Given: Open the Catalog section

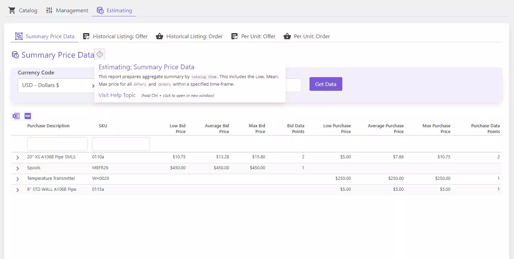Looking at the screenshot, I should coord(23,11).
